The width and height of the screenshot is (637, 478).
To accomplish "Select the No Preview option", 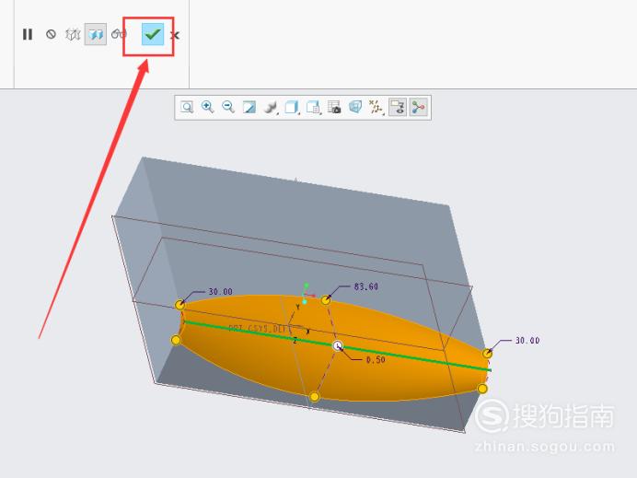I will tap(51, 34).
